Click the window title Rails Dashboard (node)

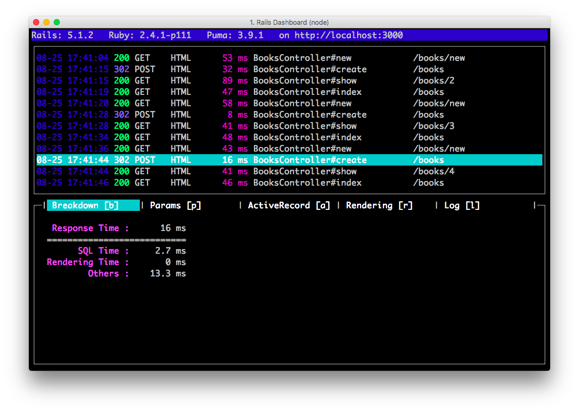pos(289,23)
